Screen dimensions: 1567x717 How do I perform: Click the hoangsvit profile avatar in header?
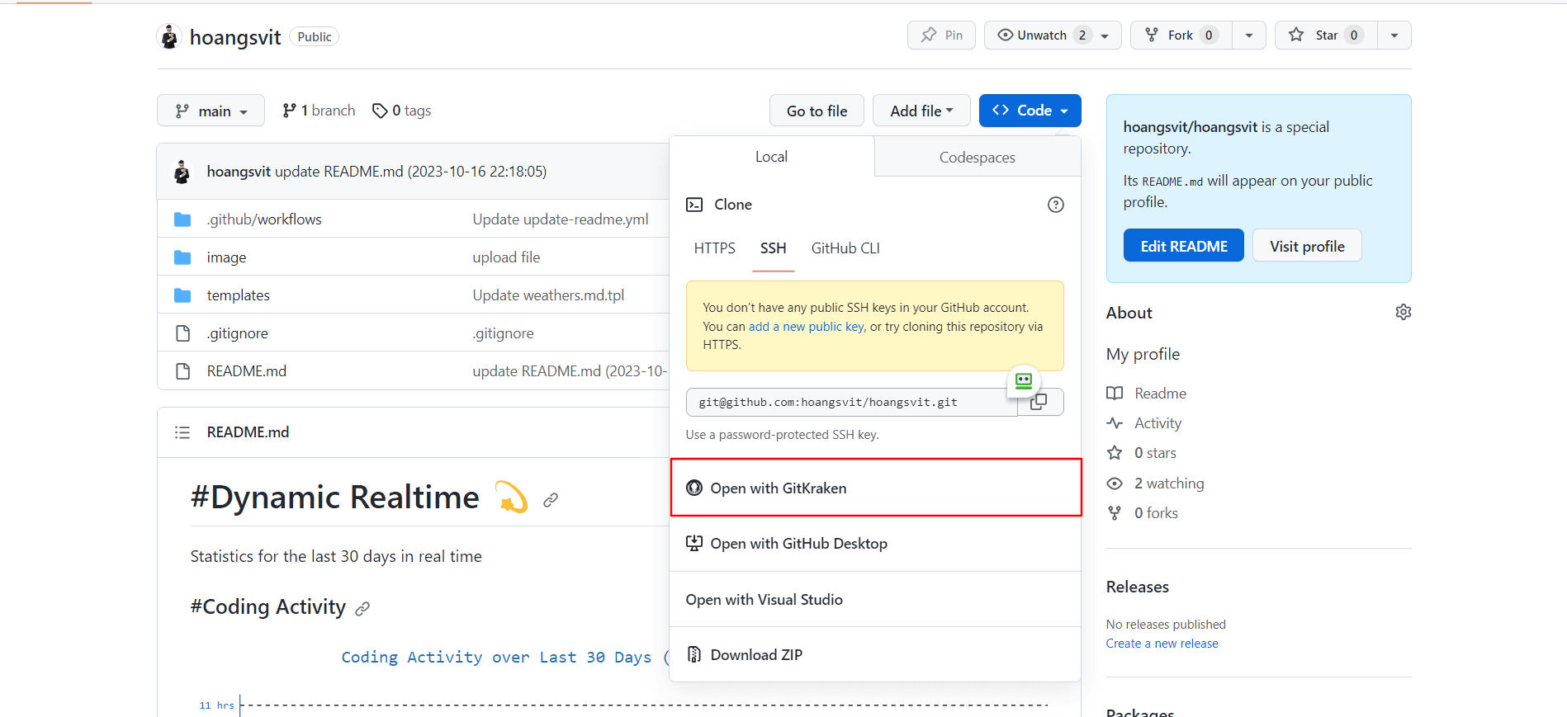click(169, 36)
